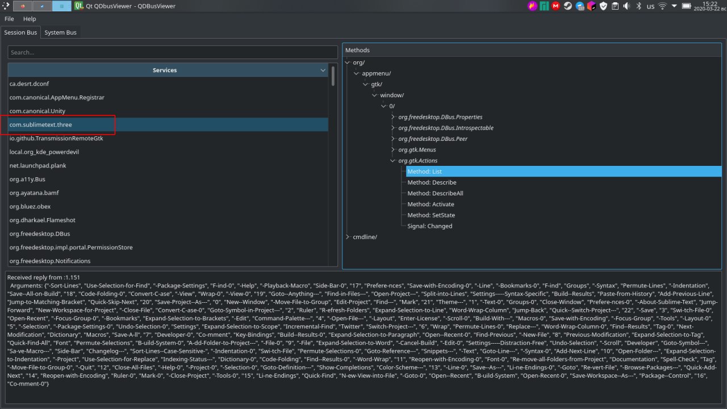Open the volume speaker tray icon

tap(626, 6)
